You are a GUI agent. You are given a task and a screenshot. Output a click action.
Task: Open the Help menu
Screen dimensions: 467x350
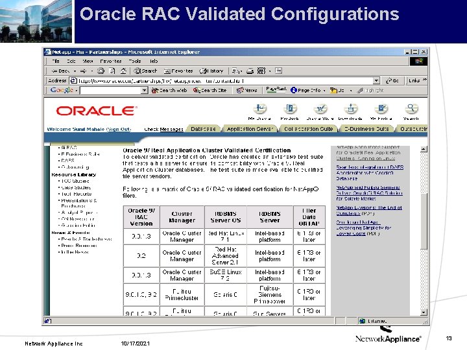click(x=154, y=61)
